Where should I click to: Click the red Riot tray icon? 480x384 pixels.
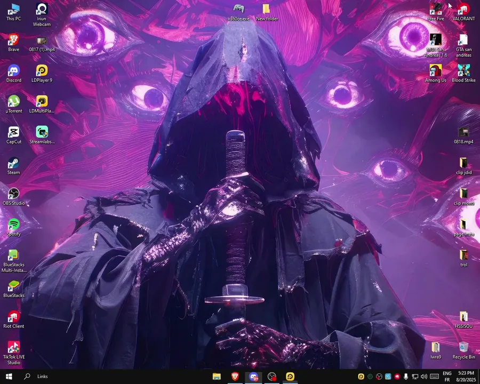pyautogui.click(x=397, y=377)
